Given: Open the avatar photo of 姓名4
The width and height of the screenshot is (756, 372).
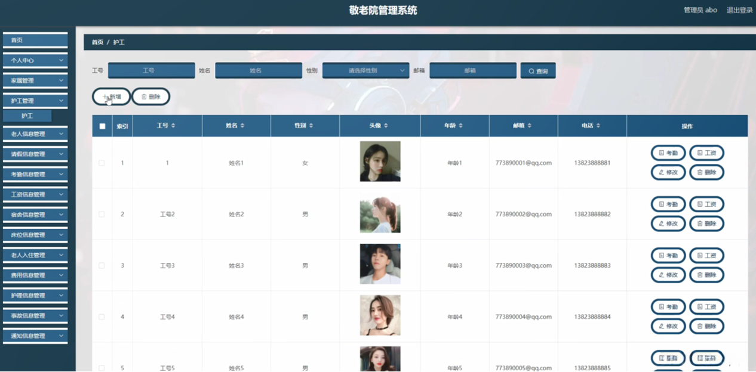Looking at the screenshot, I should coord(380,315).
